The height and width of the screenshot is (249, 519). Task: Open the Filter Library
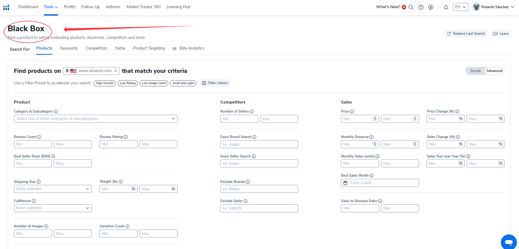[x=215, y=83]
